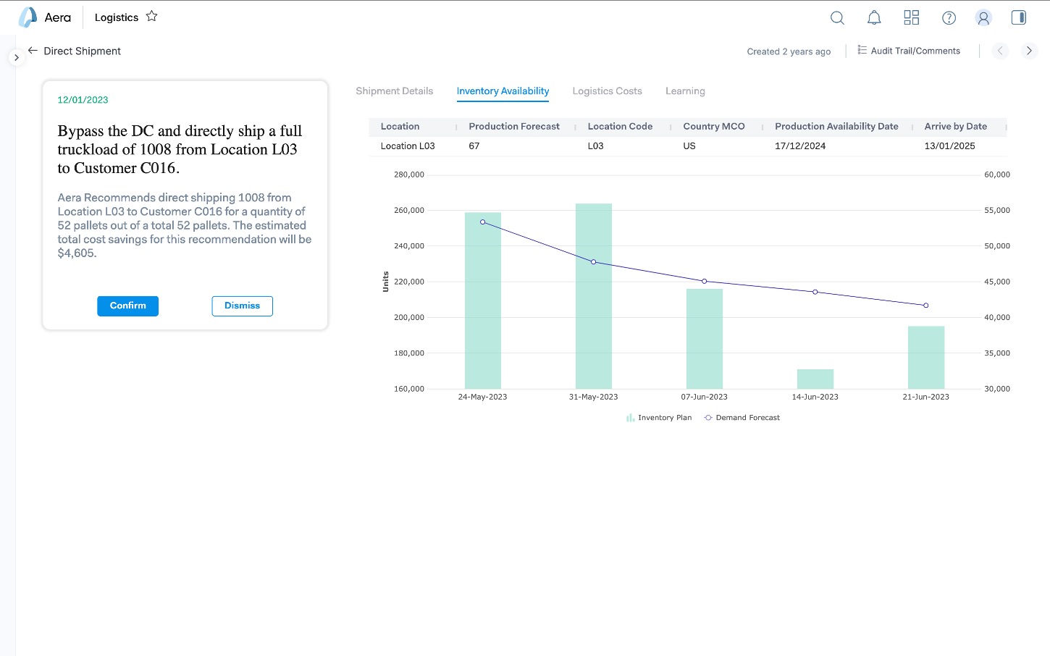Open Audit Trail/Comments
Viewport: 1050px width, 656px height.
[x=909, y=51]
